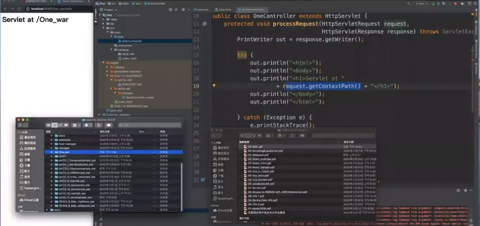Switch tomcat Finder window to icon view
The height and width of the screenshot is (226, 480).
coord(48,125)
